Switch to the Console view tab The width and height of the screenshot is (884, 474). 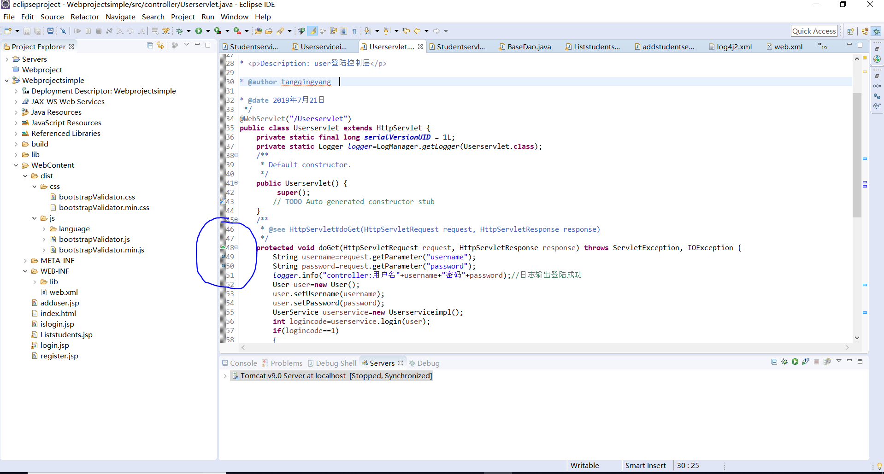click(x=240, y=363)
